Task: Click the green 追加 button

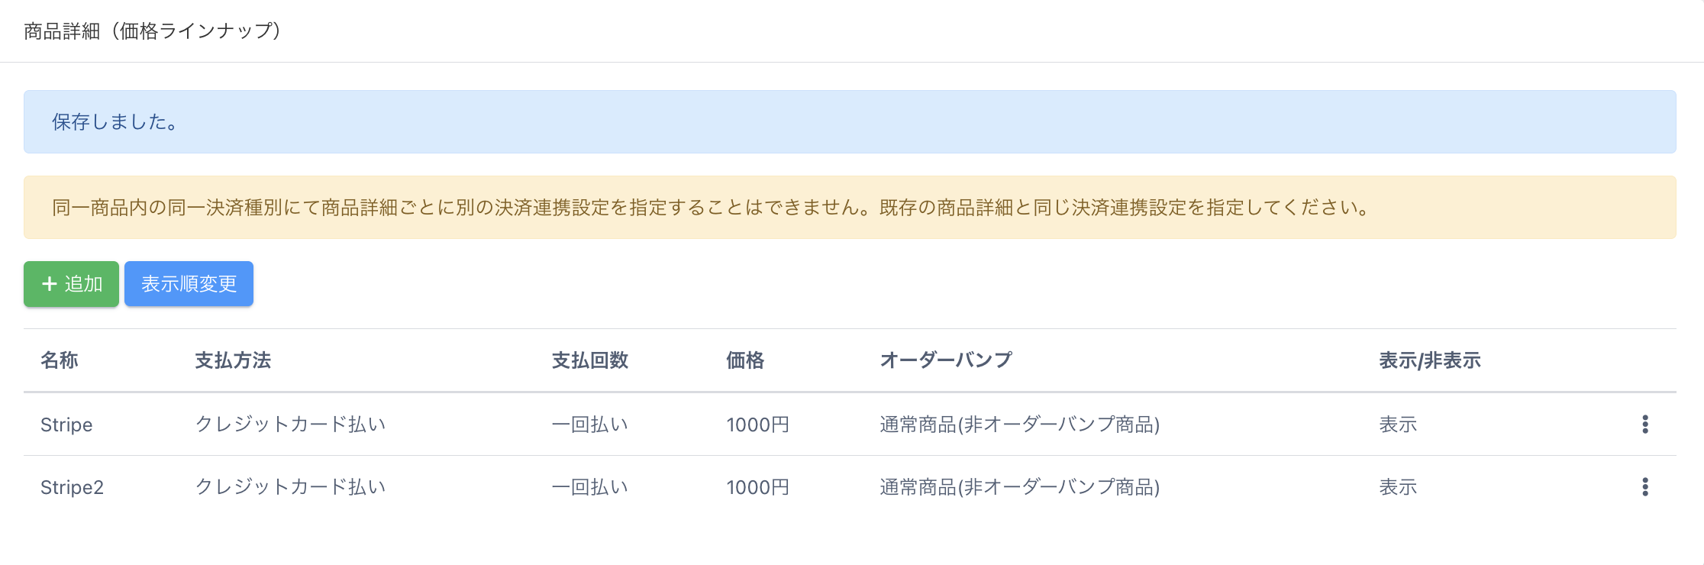Action: coord(71,284)
